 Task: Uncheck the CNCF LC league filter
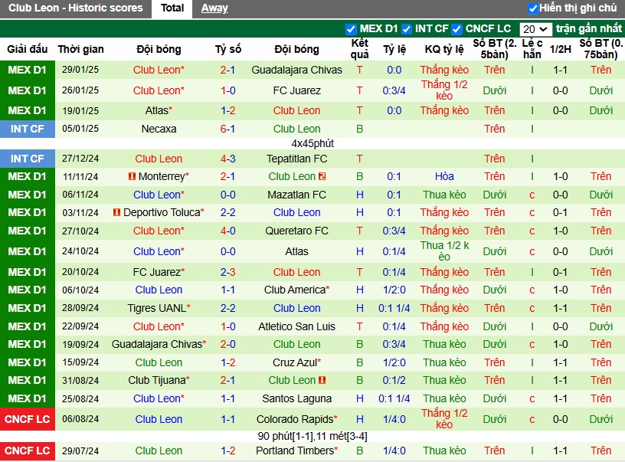click(x=456, y=29)
